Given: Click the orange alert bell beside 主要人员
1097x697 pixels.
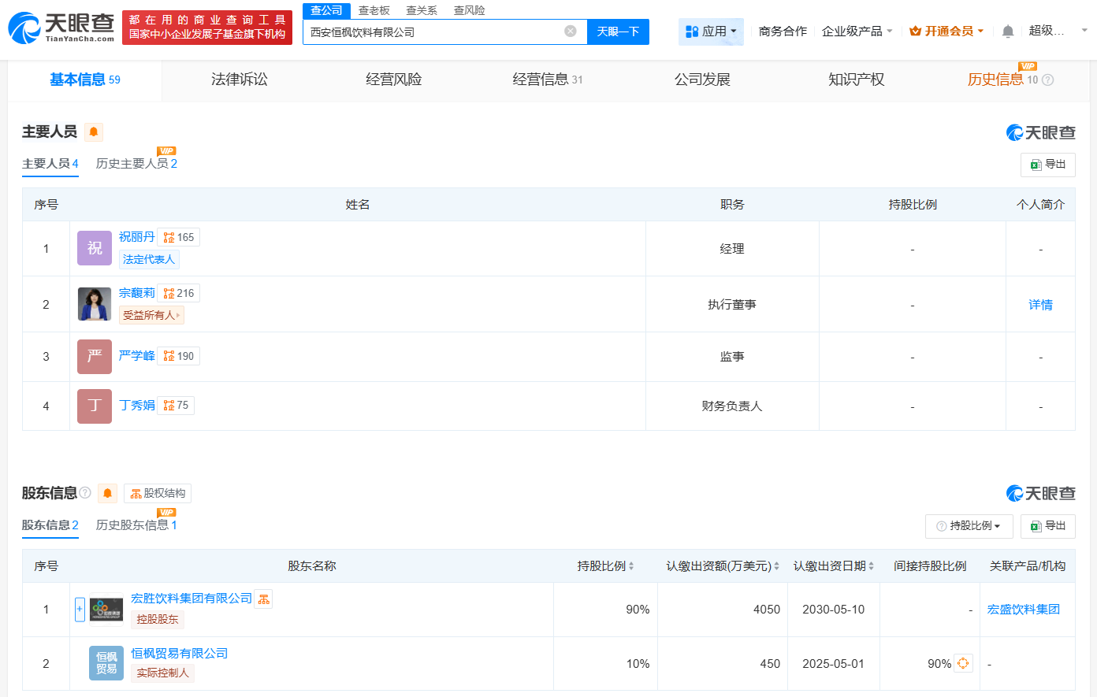Looking at the screenshot, I should tap(94, 132).
